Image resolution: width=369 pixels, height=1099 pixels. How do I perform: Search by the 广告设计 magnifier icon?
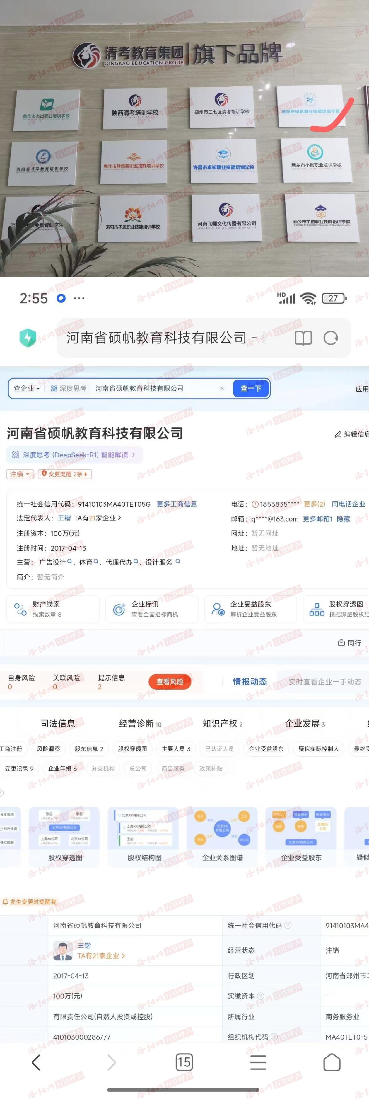click(x=69, y=562)
